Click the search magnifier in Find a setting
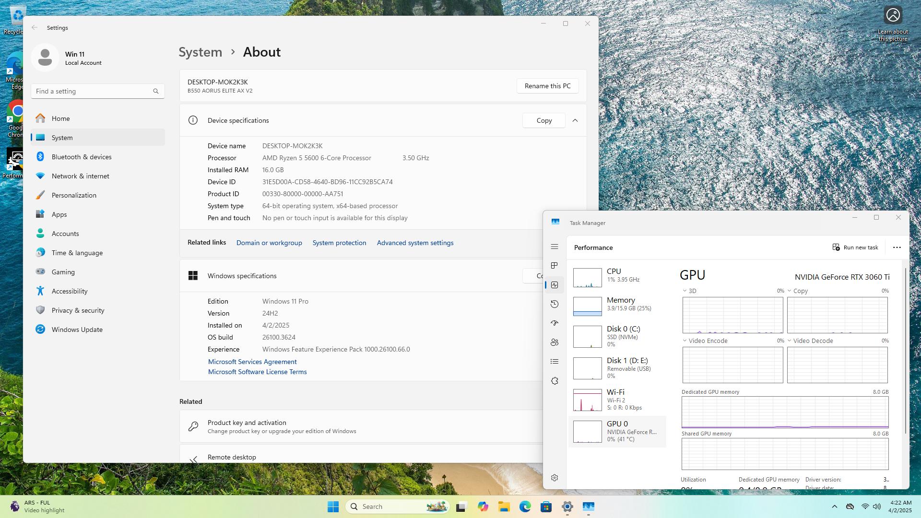921x518 pixels. point(155,91)
